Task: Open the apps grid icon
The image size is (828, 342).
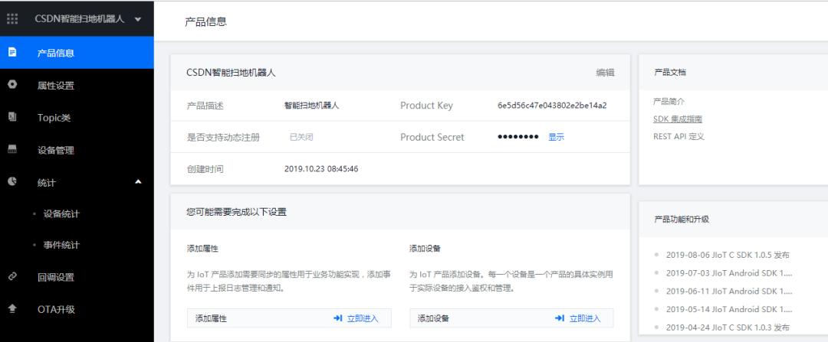Action: click(11, 18)
